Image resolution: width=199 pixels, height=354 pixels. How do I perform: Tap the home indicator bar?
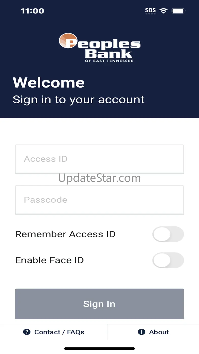(99, 348)
